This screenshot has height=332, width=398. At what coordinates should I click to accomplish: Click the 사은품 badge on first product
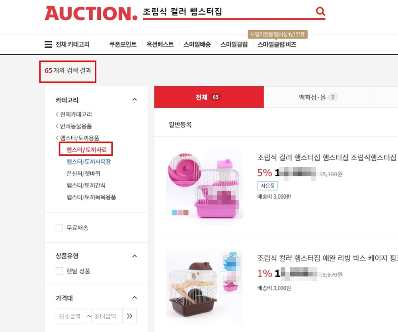coord(267,185)
